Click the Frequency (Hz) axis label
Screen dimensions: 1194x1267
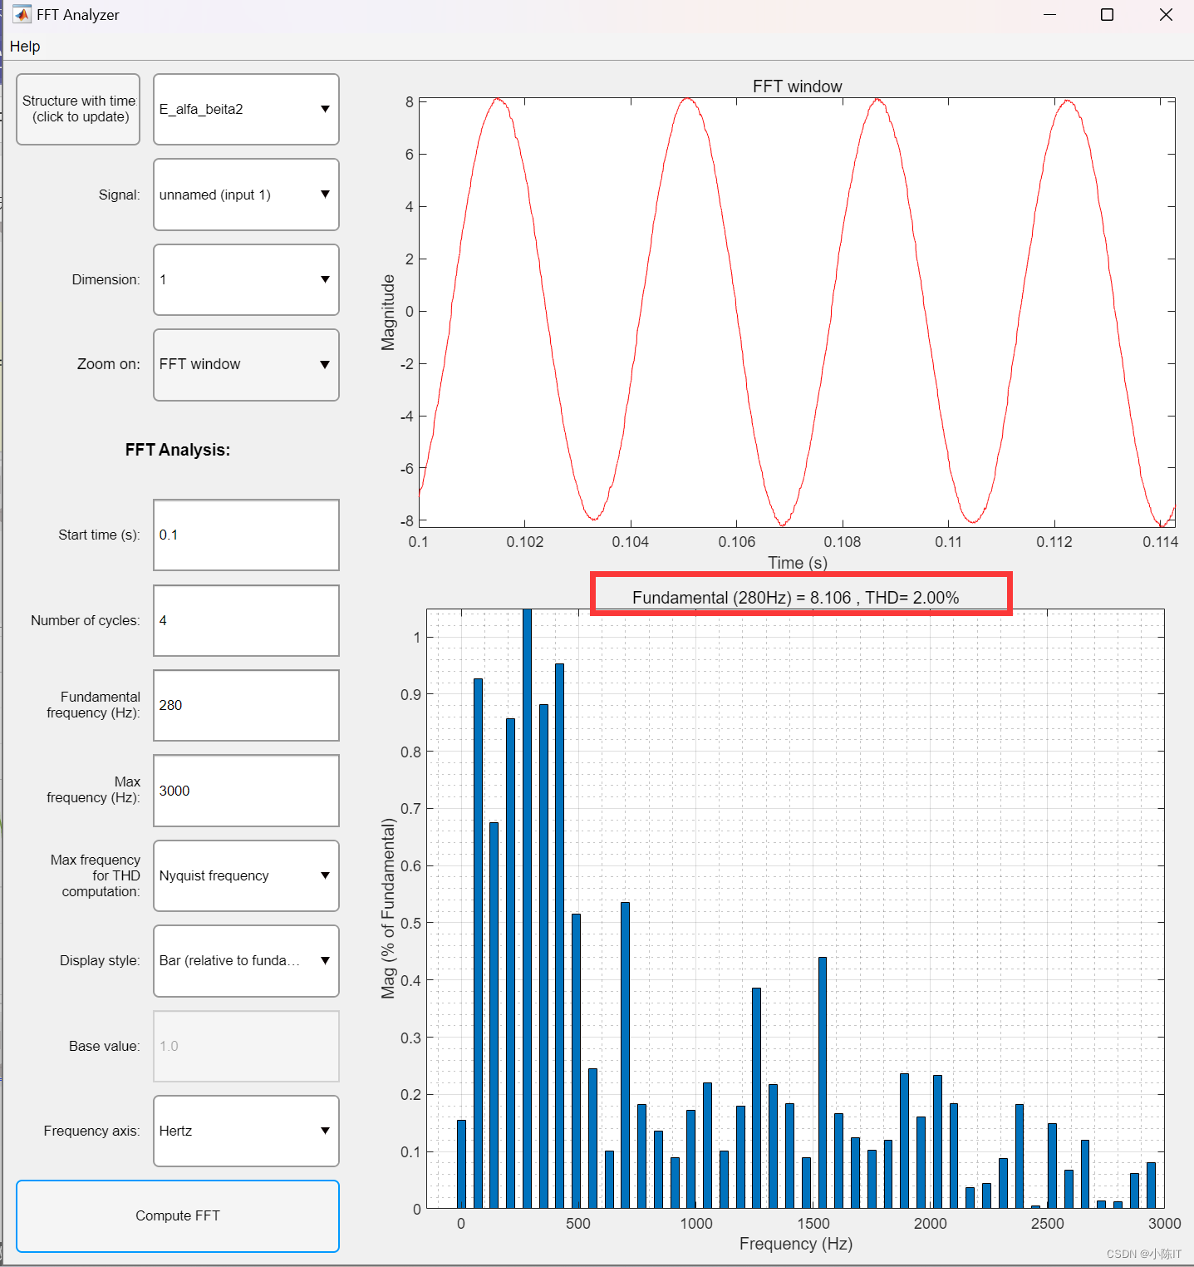[x=796, y=1244]
